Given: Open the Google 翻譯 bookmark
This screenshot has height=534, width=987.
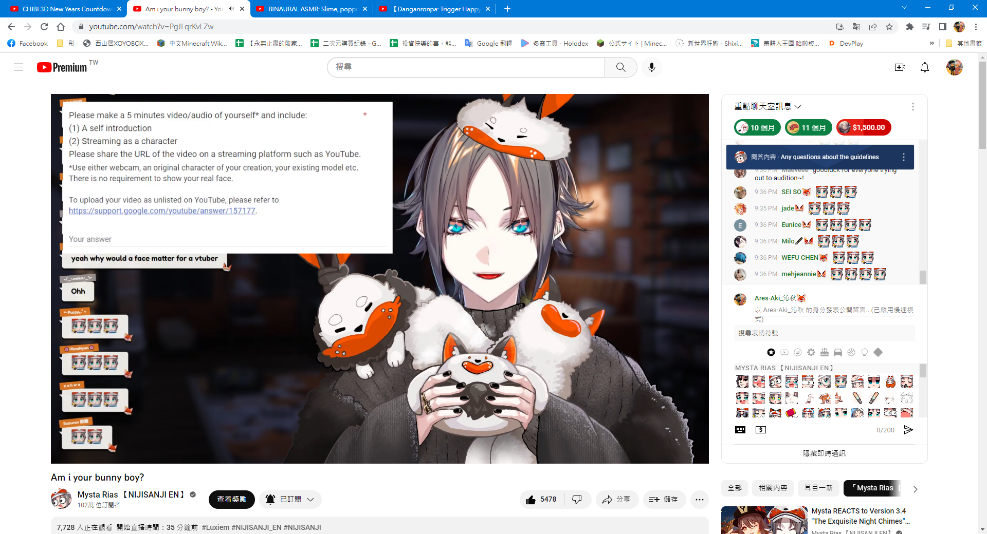Looking at the screenshot, I should tap(488, 44).
